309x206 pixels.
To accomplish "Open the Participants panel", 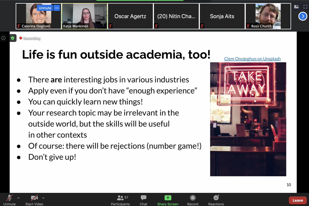I will pyautogui.click(x=120, y=200).
